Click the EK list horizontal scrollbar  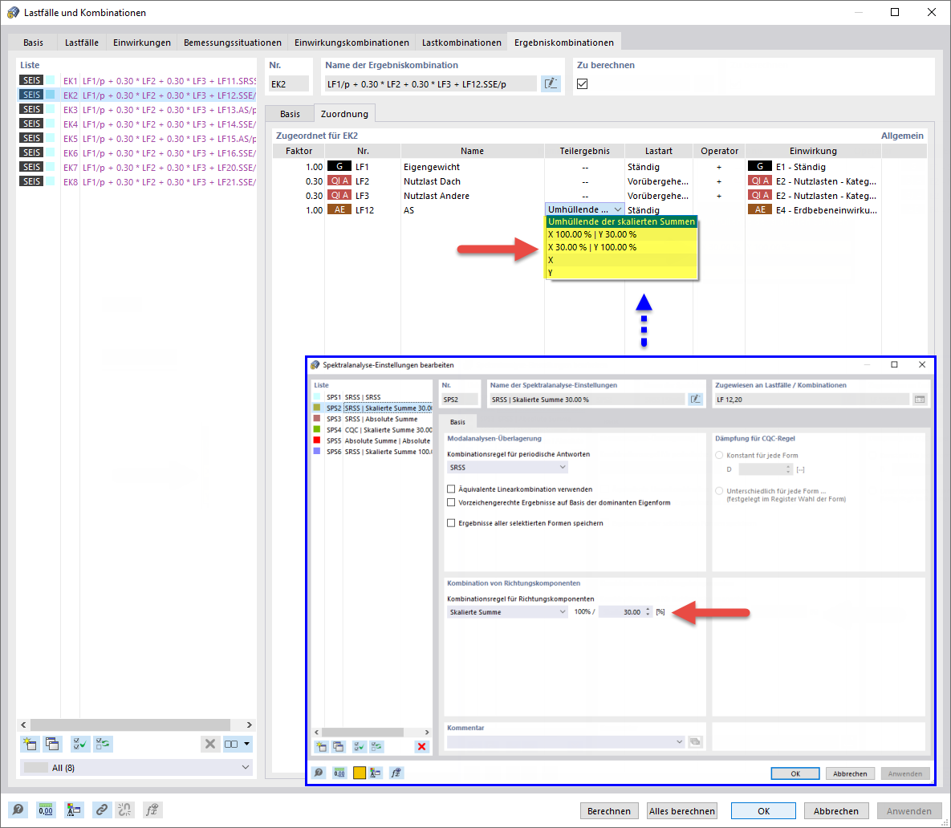pyautogui.click(x=130, y=724)
